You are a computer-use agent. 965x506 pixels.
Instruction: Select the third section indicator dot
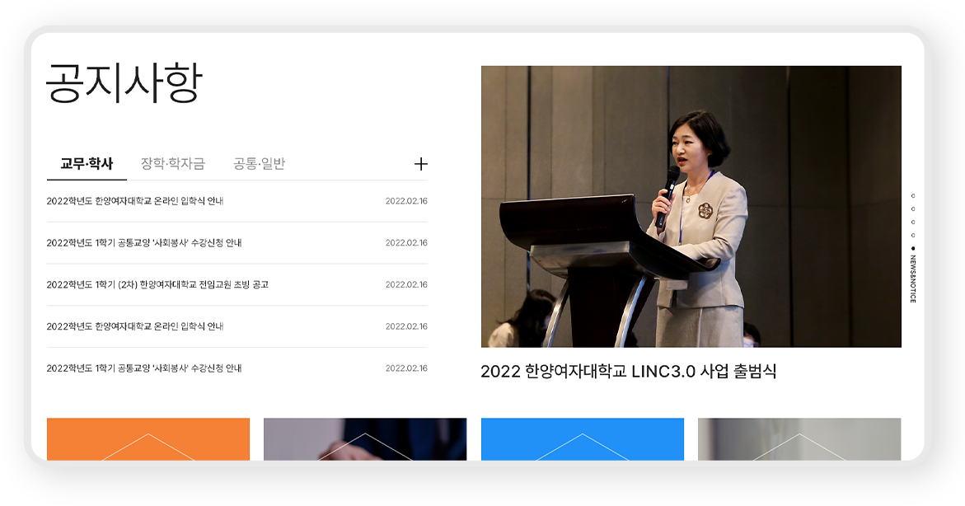tap(913, 223)
